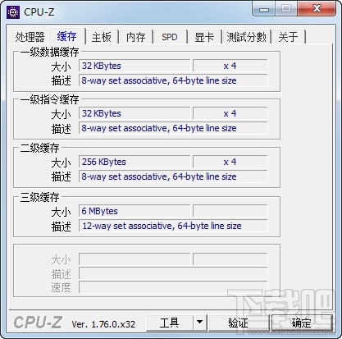The height and width of the screenshot is (339, 342).
Task: Click the 工具 button
Action: (x=170, y=323)
